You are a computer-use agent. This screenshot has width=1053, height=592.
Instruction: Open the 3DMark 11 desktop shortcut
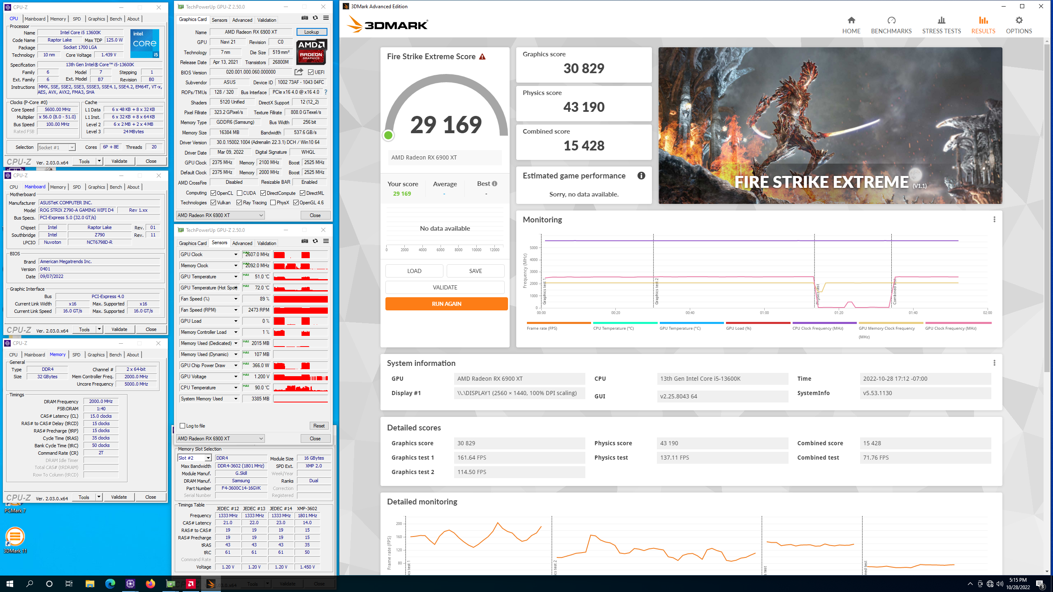tap(15, 539)
